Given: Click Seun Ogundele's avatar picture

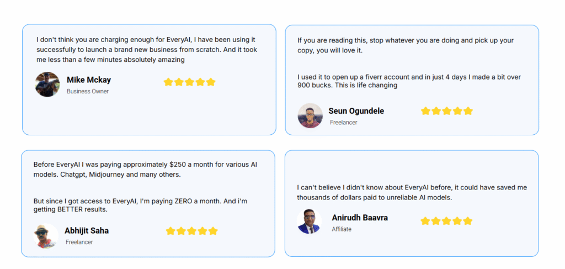Looking at the screenshot, I should tap(310, 115).
